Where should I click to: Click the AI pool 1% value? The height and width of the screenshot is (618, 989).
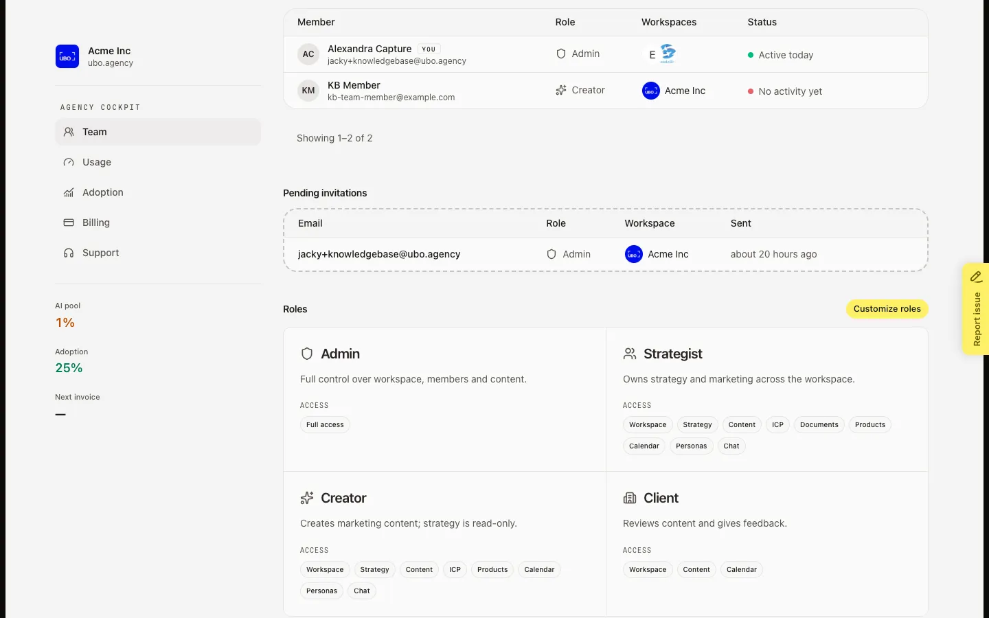(x=65, y=323)
